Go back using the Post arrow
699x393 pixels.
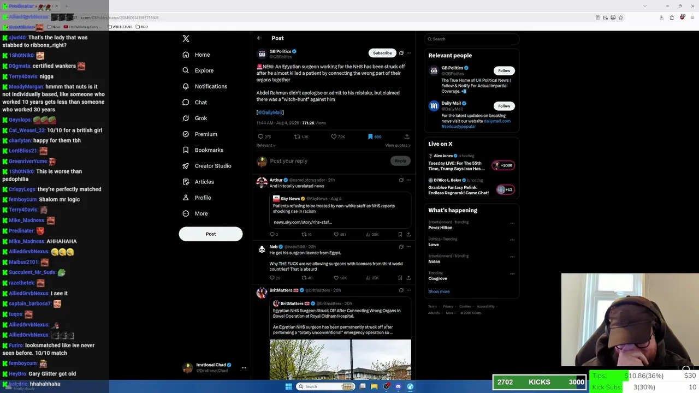[x=259, y=38]
